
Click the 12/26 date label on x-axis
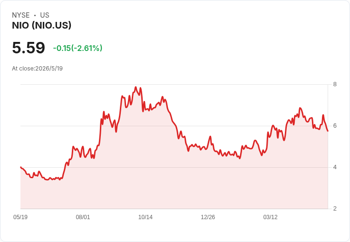tap(208, 217)
